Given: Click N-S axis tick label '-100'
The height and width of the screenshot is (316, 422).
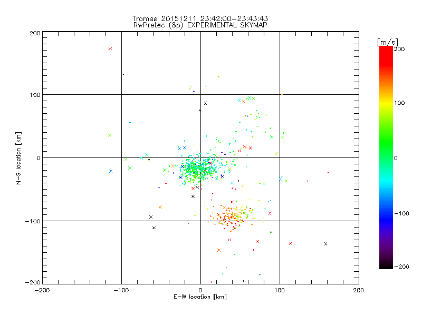Looking at the screenshot, I should (x=33, y=221).
